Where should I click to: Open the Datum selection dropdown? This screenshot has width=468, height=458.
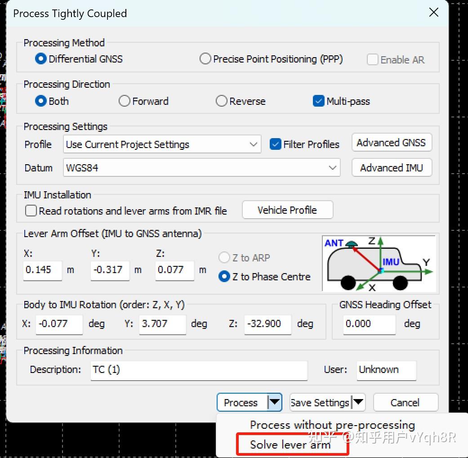(333, 167)
